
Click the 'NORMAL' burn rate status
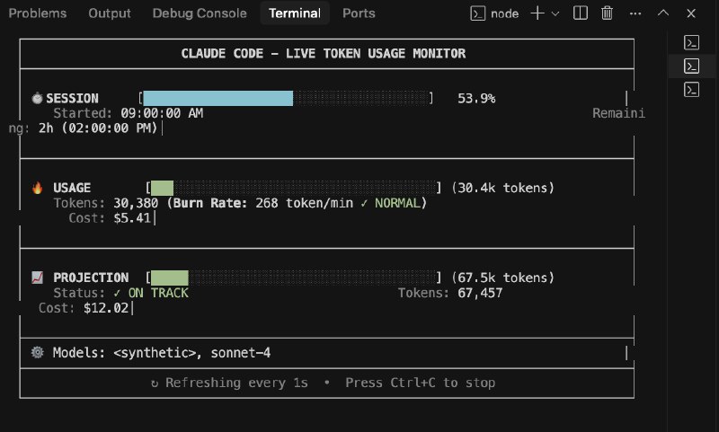[397, 203]
